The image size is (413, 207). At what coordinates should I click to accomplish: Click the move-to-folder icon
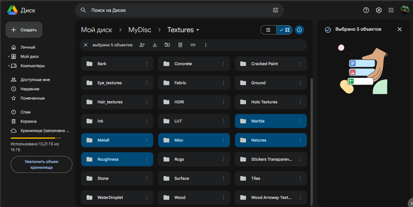coord(167,45)
